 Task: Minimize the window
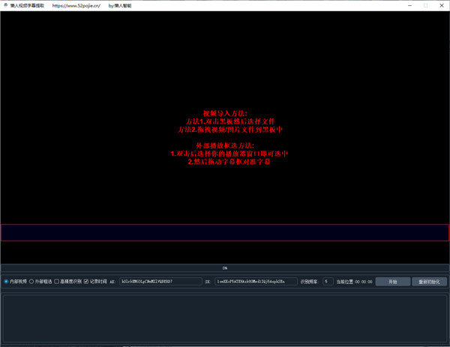[x=409, y=5]
